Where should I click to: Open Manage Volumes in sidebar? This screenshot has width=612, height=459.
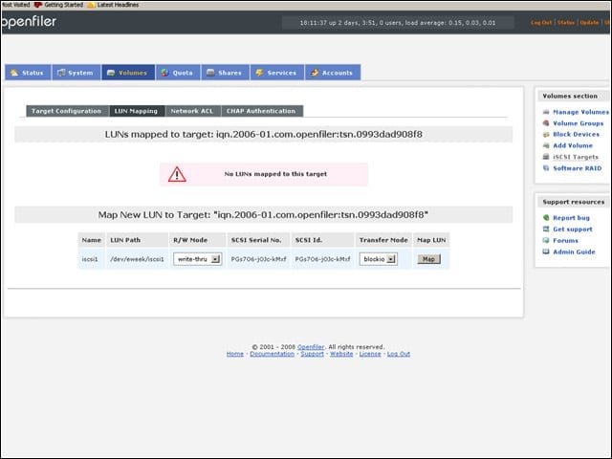[x=580, y=112]
